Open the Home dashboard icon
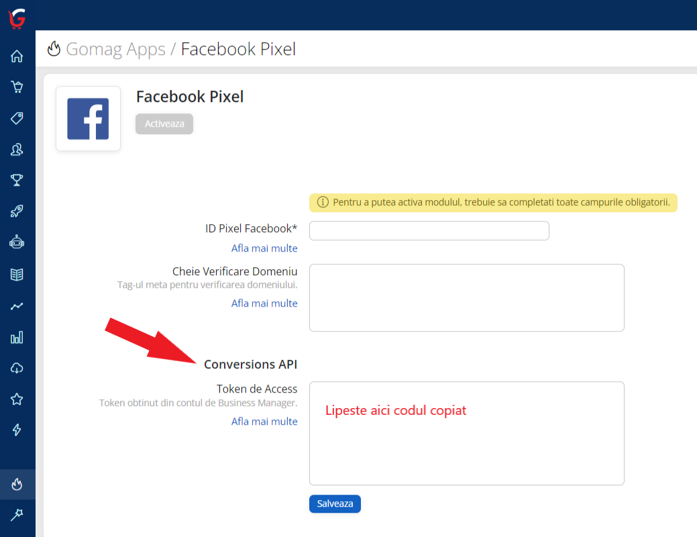The height and width of the screenshot is (537, 697). click(x=17, y=56)
